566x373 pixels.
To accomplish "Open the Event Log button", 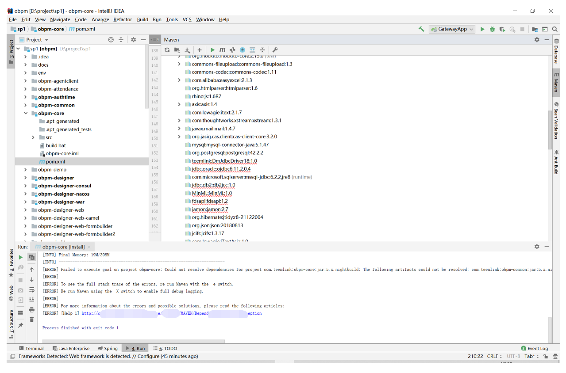I will [x=535, y=348].
